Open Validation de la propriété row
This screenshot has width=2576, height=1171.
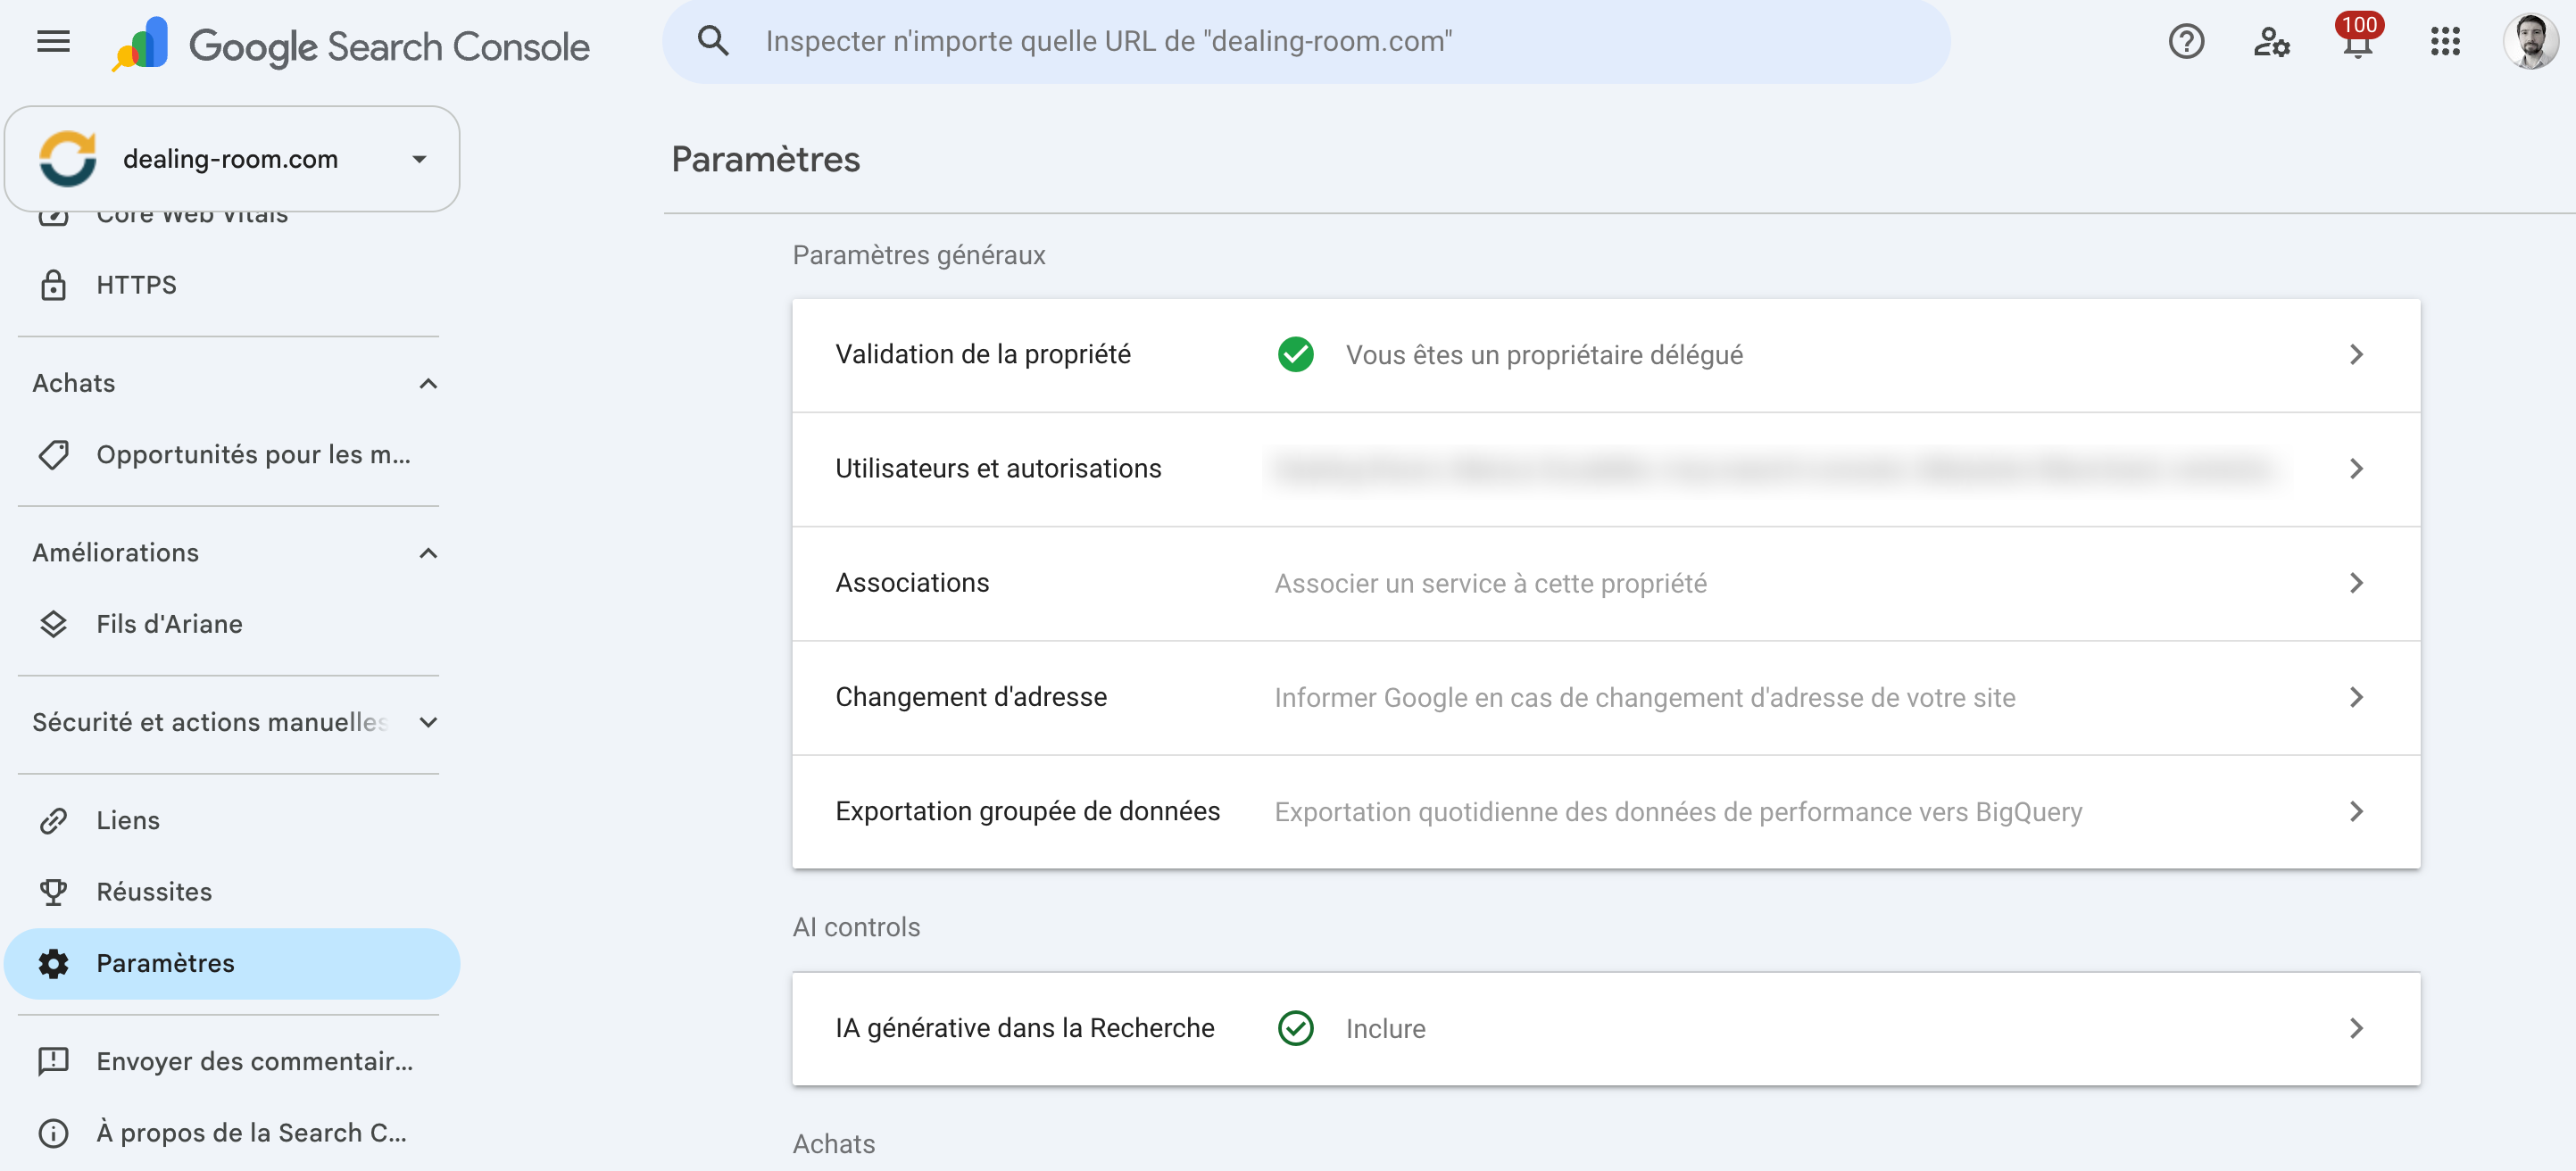(x=1606, y=355)
